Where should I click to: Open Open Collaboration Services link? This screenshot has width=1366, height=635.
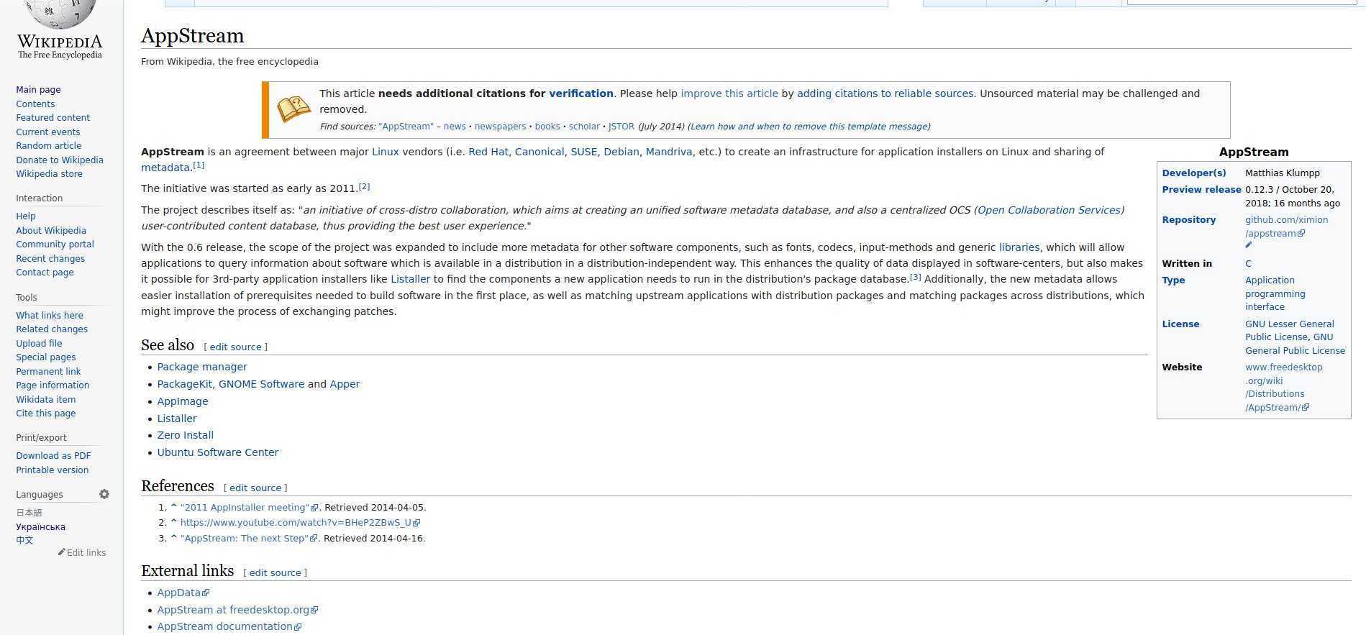[1049, 210]
